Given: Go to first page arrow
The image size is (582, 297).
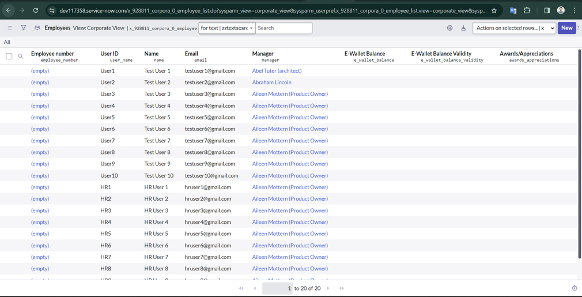Looking at the screenshot, I should (241, 288).
